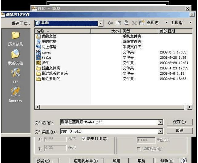The height and width of the screenshot is (163, 198).
Task: Click 取消 in the file browse dialog
Action: (179, 131)
